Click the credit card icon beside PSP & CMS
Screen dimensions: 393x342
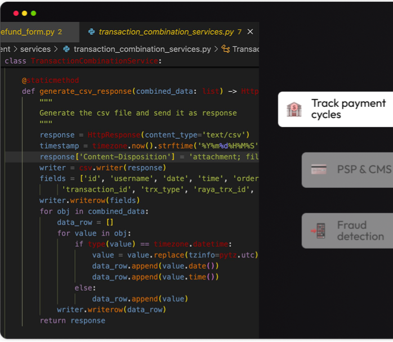(318, 169)
